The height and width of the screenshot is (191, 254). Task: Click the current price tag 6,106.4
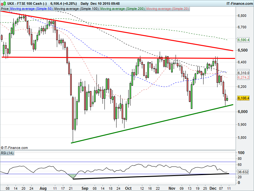[x=243, y=98]
